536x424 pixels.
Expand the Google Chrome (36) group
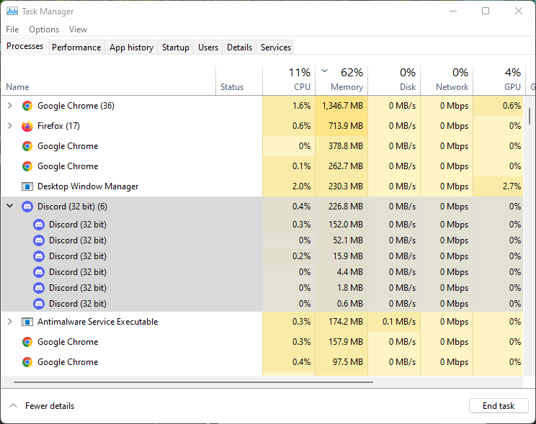[10, 106]
